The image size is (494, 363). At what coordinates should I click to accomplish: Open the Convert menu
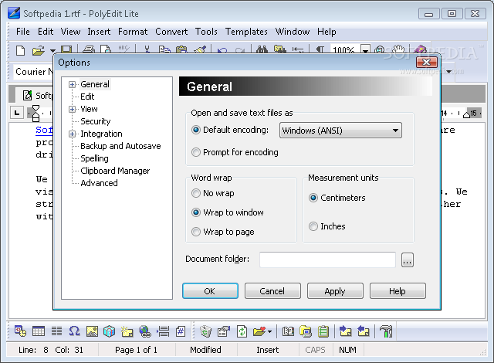pyautogui.click(x=171, y=32)
